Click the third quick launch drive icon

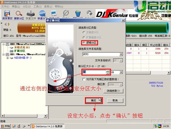click(24, 126)
